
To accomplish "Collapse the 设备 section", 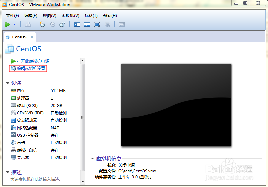I will pyautogui.click(x=8, y=83).
